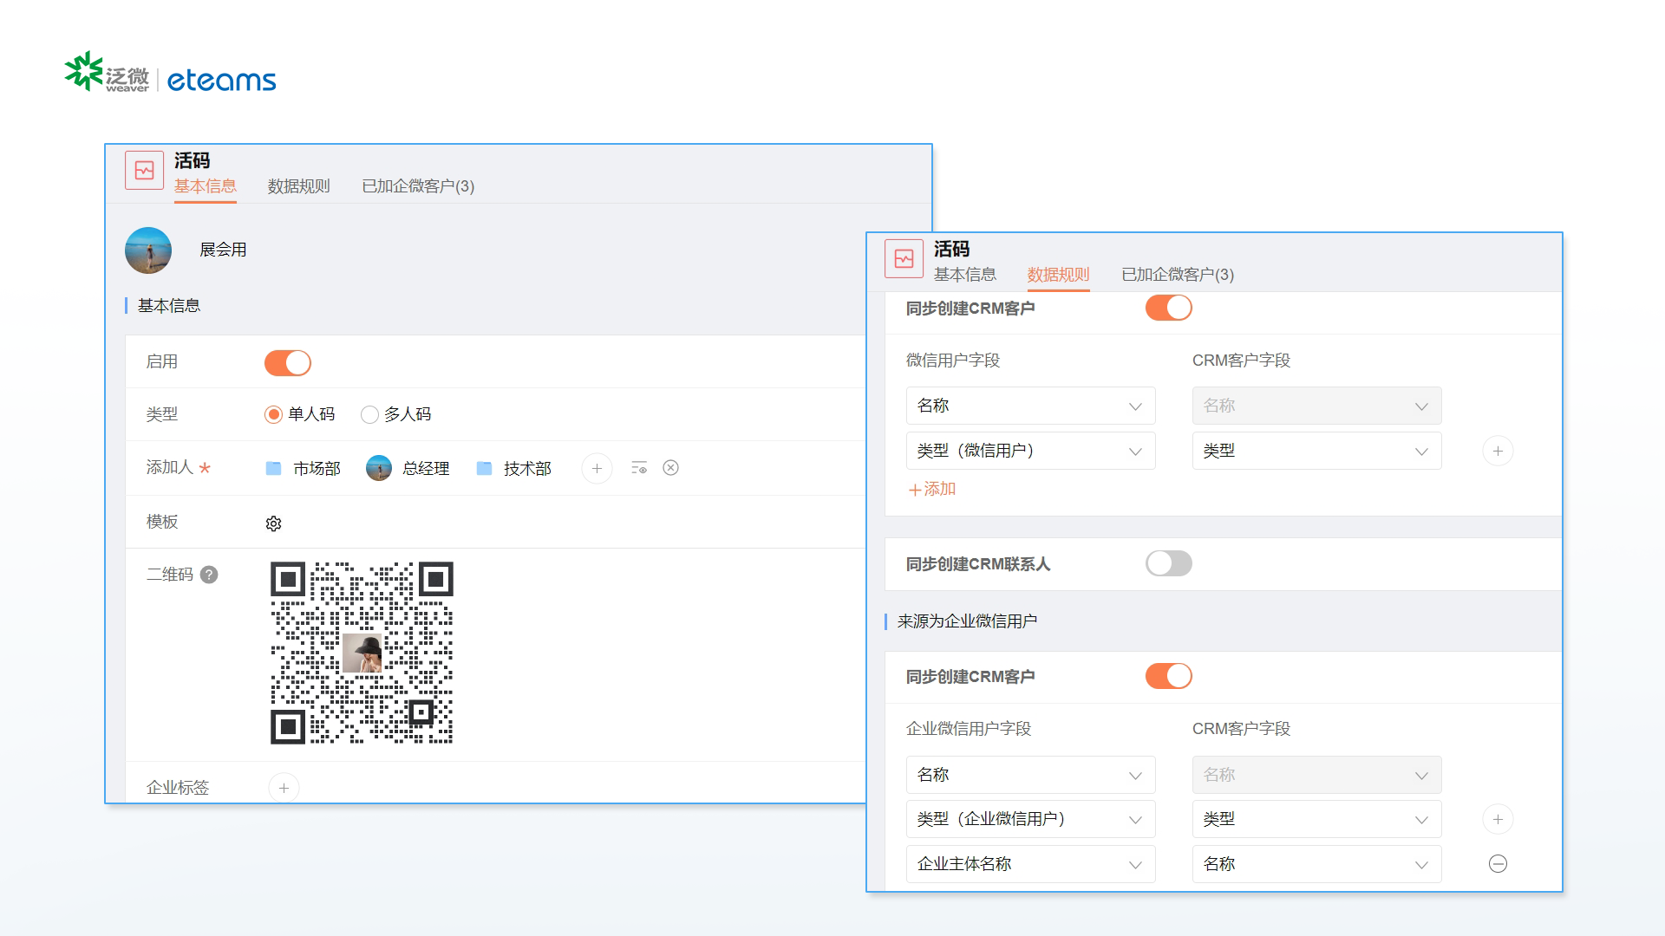Viewport: 1665px width, 936px height.
Task: Click the 基本信息 section heading
Action: click(169, 306)
